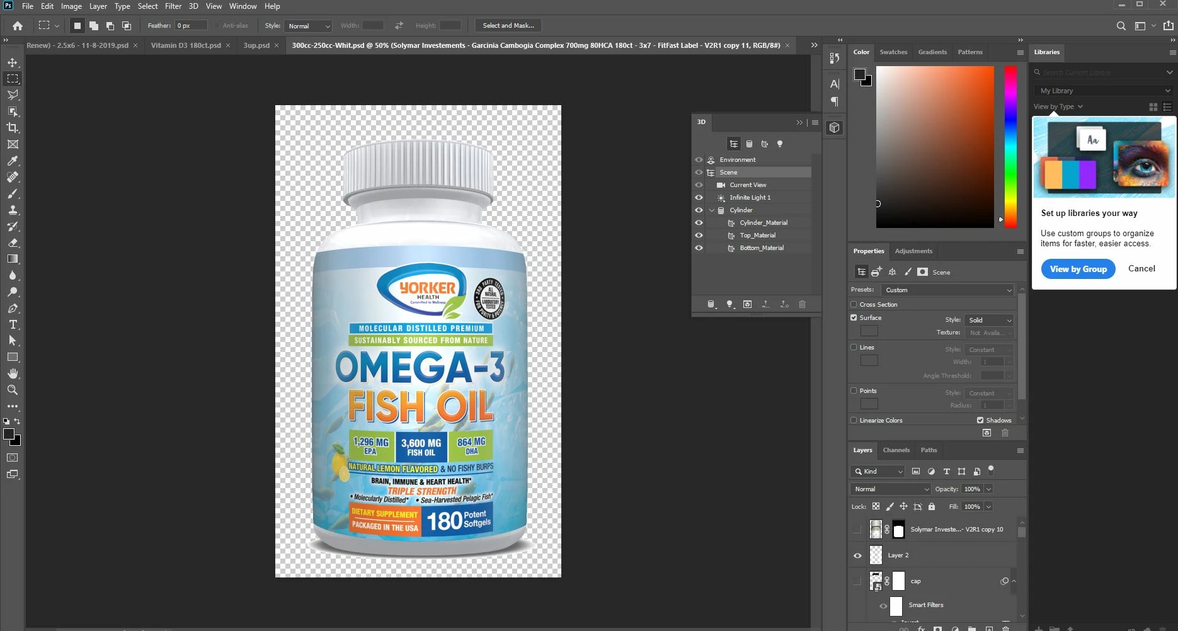Switch to the Adjustments tab
Viewport: 1178px width, 631px height.
[913, 251]
